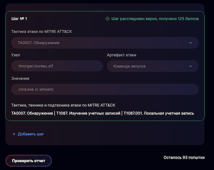
Task: Click the green checkmark status icon
Action: click(x=107, y=19)
